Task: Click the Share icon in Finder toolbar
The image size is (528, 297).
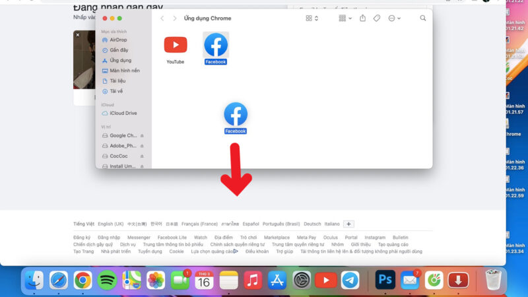Action: [x=362, y=18]
